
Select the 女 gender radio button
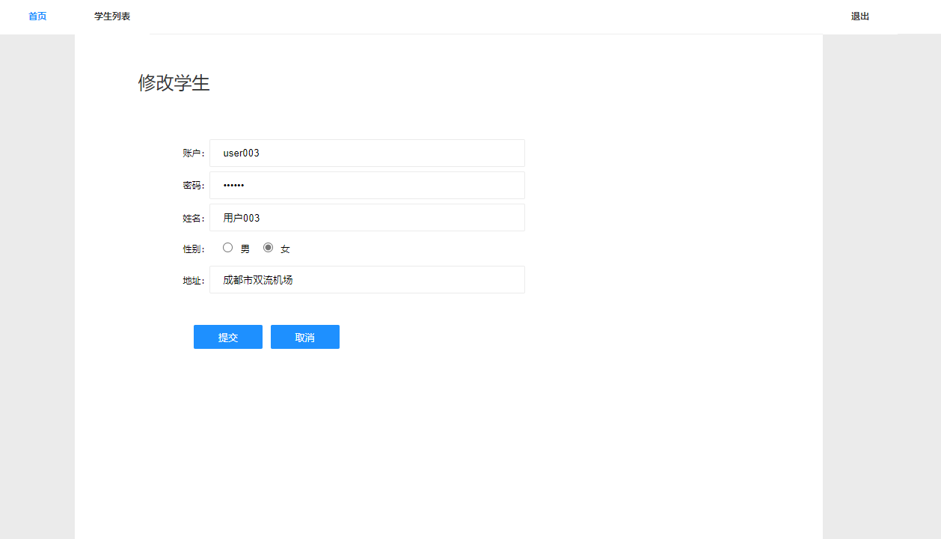[268, 246]
